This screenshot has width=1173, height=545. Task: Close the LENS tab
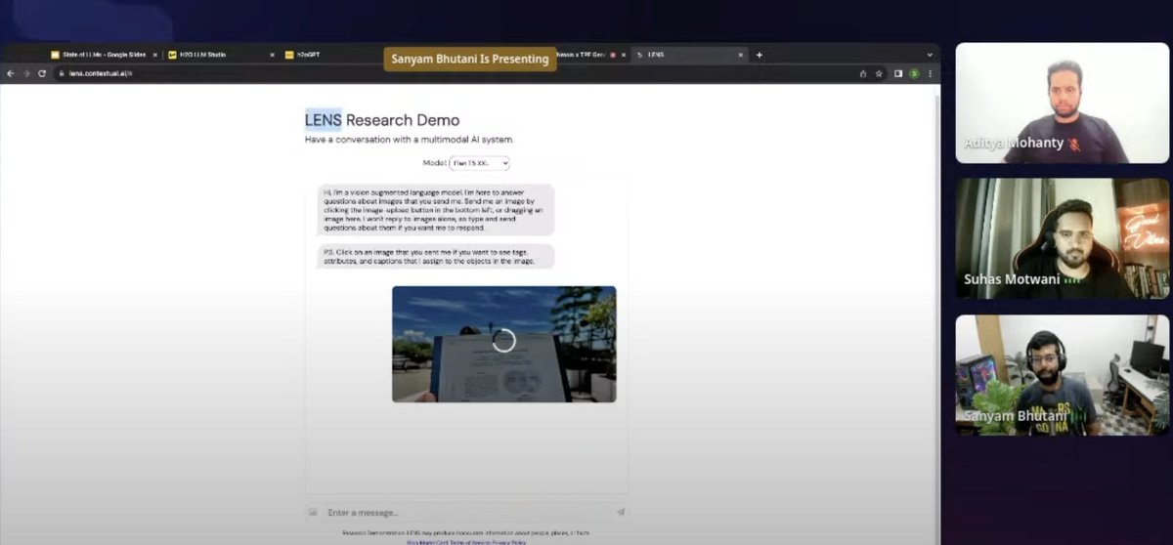tap(741, 55)
